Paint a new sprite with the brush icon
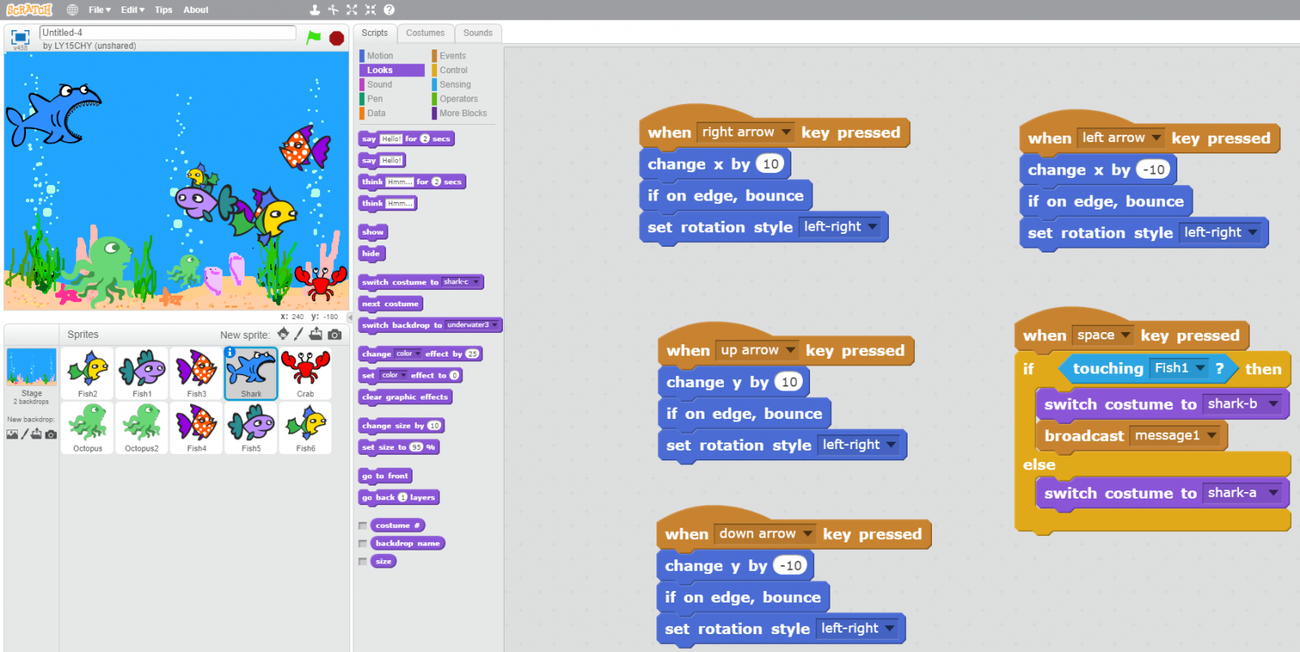This screenshot has width=1300, height=652. (299, 334)
